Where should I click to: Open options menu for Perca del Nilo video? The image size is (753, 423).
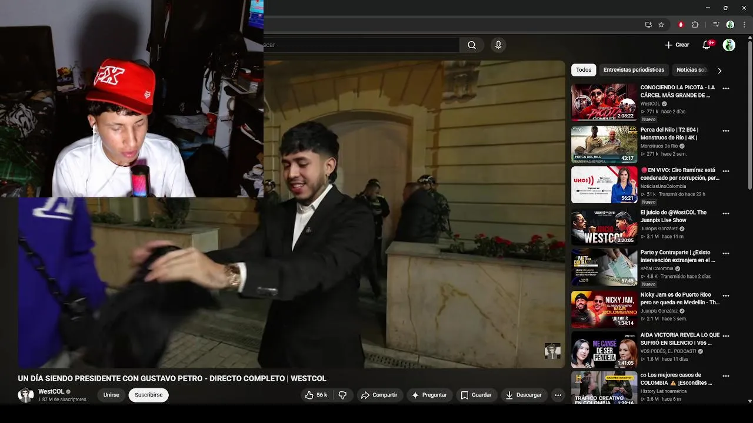[x=726, y=130]
